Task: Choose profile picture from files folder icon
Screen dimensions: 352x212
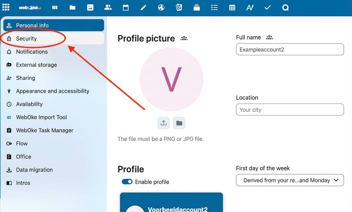Action: [x=179, y=123]
